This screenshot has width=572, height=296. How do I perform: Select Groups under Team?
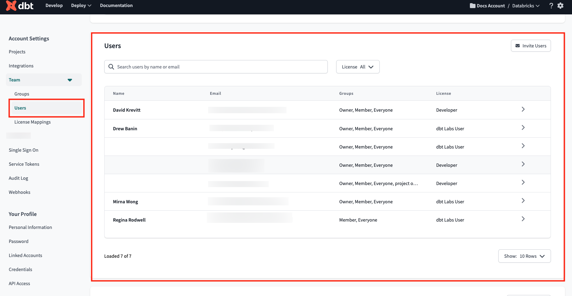(x=22, y=94)
